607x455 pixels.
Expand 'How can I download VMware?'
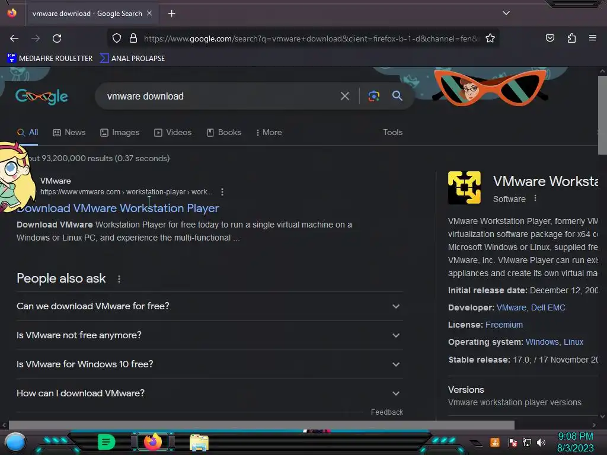click(x=209, y=393)
